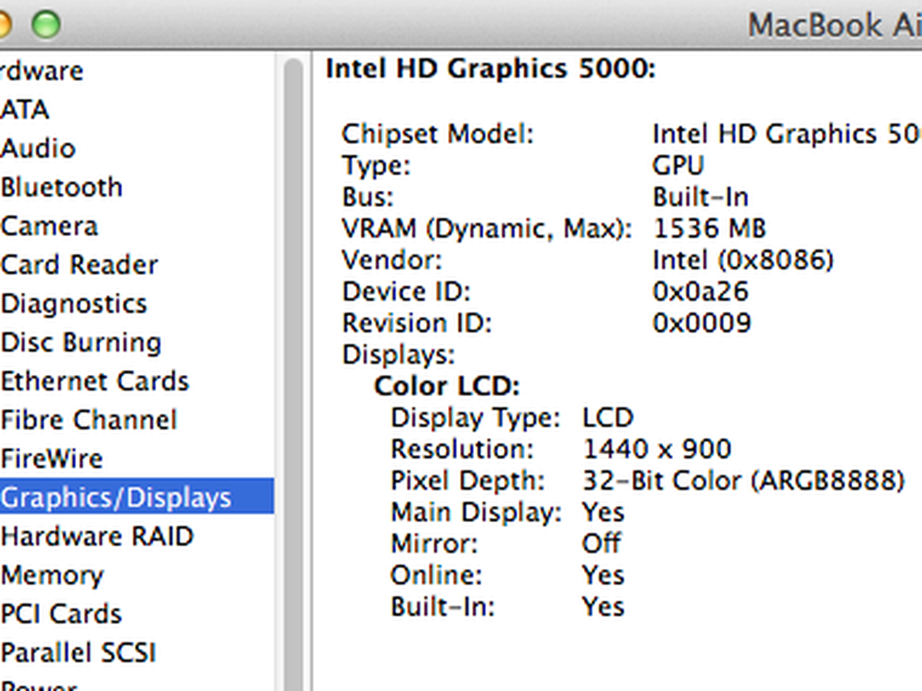Click the Intel HD Graphics 5000 heading
The image size is (922, 691).
(491, 69)
